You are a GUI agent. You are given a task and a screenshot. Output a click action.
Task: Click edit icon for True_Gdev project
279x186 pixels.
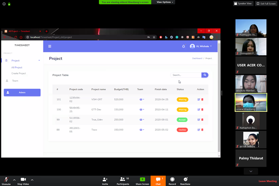point(199,120)
